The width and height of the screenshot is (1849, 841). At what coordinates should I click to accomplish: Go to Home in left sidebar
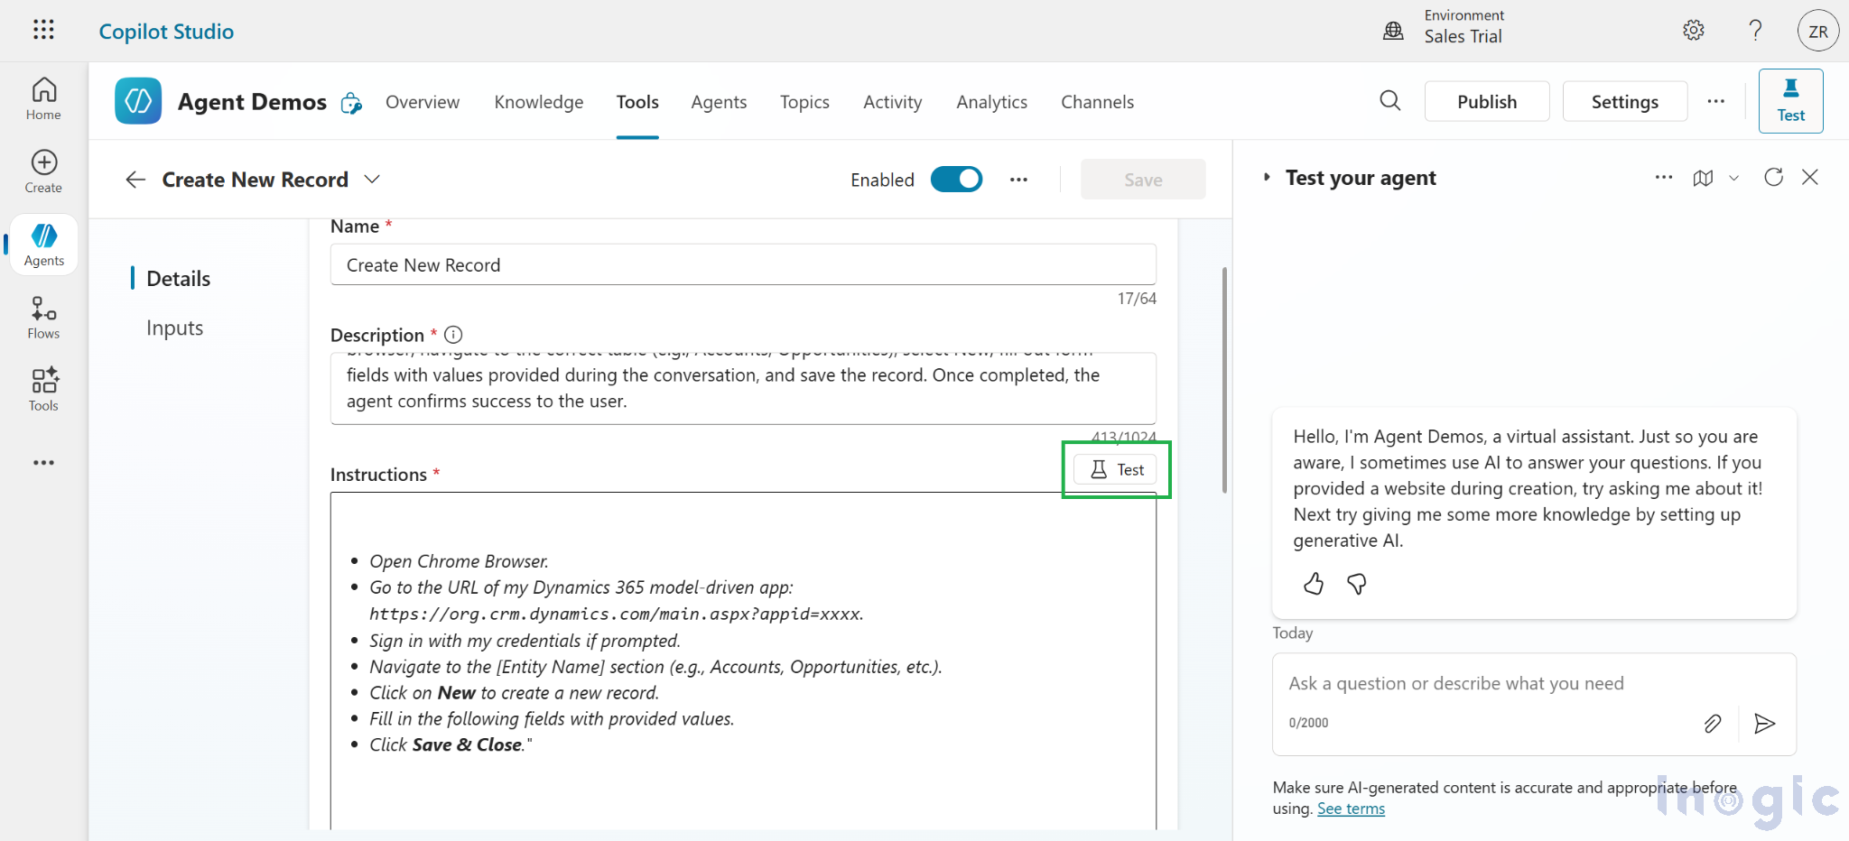(43, 98)
